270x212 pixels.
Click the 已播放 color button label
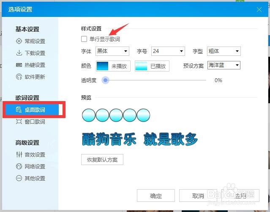pyautogui.click(x=158, y=66)
